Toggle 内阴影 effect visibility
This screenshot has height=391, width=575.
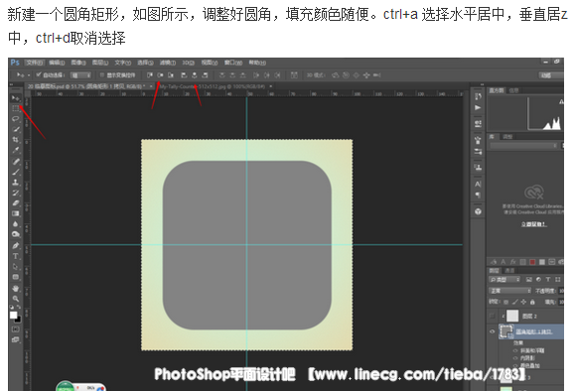click(x=515, y=358)
